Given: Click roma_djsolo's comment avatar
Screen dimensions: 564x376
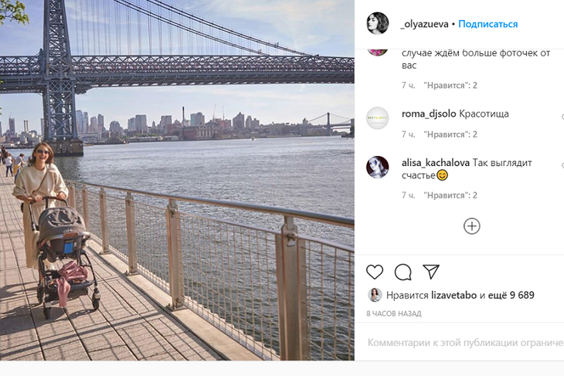Looking at the screenshot, I should pyautogui.click(x=377, y=118).
